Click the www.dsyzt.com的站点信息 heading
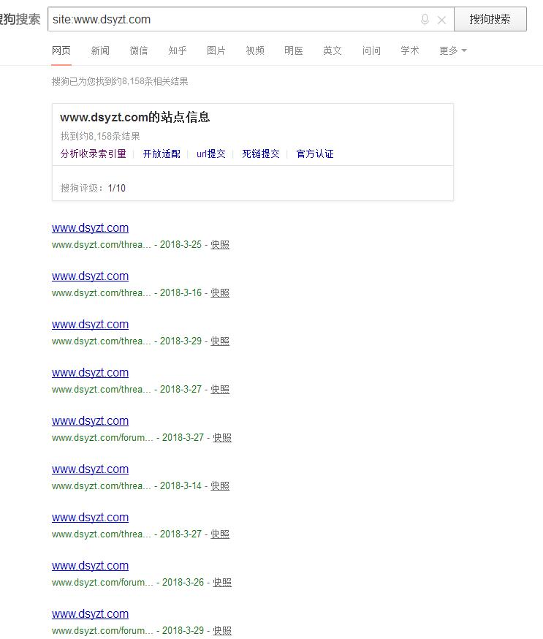 134,118
